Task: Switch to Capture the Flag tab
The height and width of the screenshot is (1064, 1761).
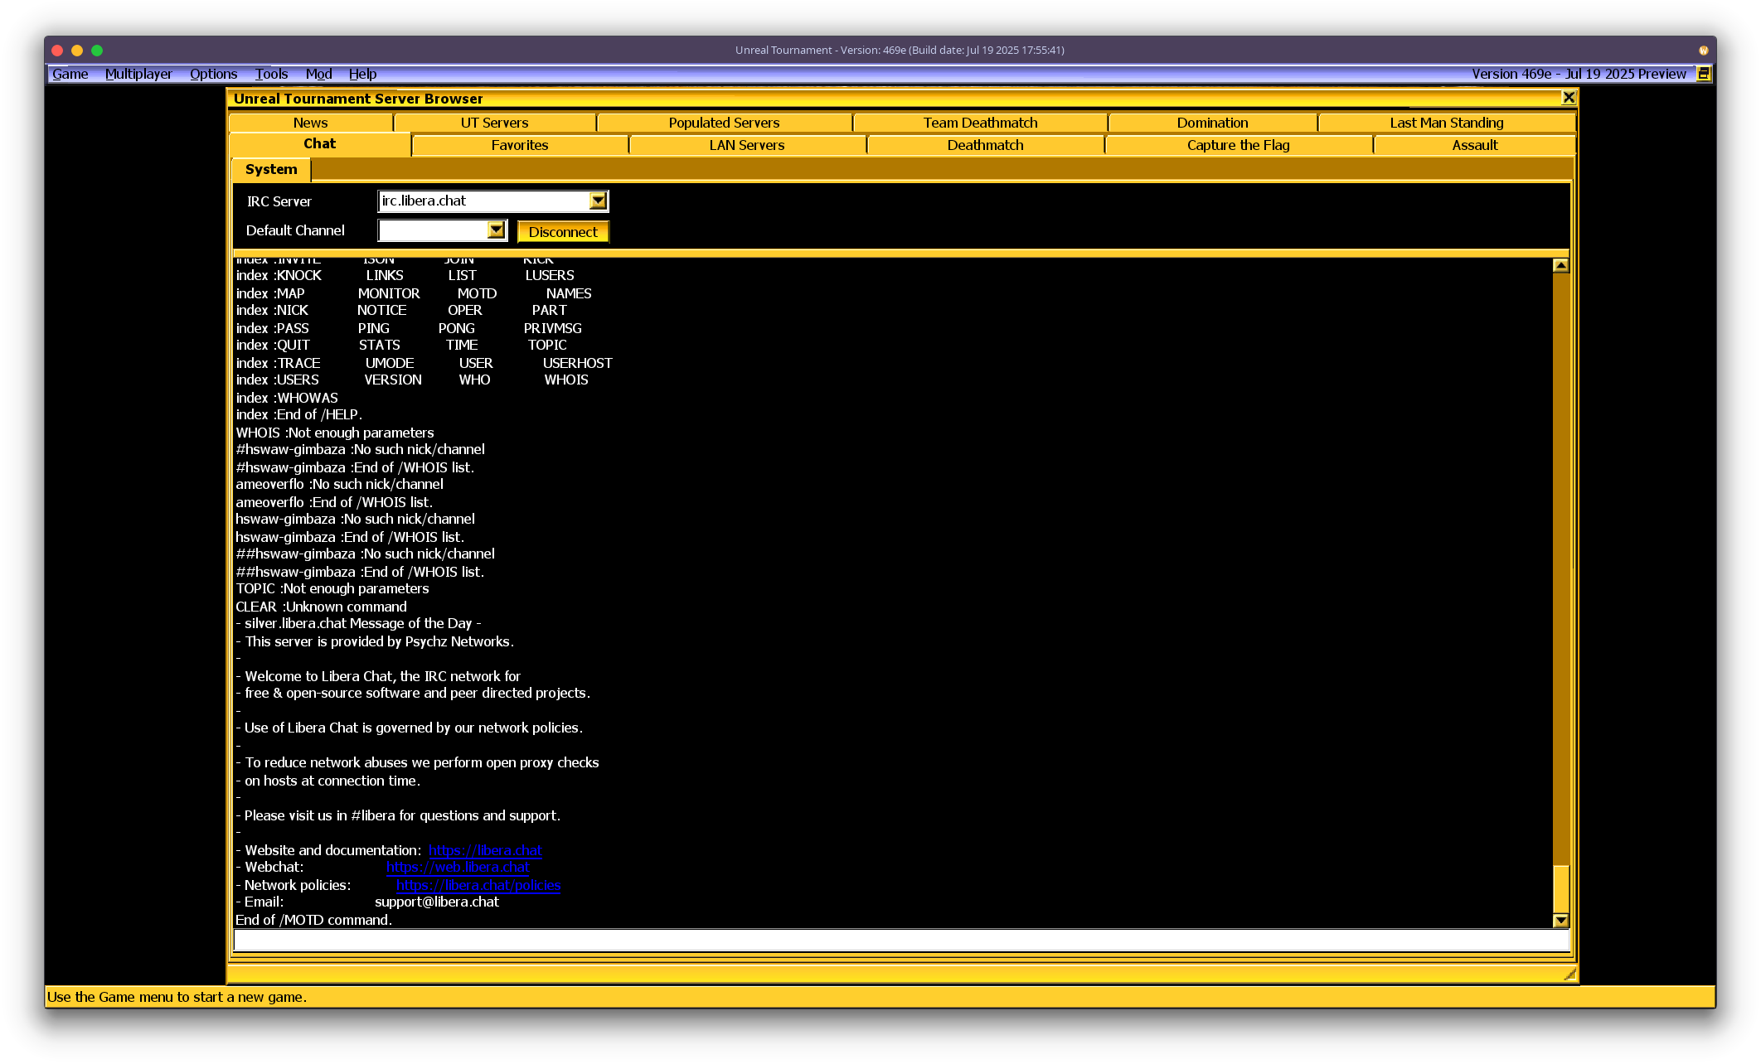Action: [1238, 145]
